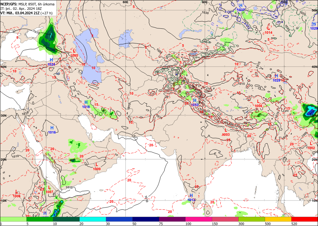Viewport: 318px width, 226px height.
Task: Click the 'L 1014' low pressure label
Action: point(268,30)
